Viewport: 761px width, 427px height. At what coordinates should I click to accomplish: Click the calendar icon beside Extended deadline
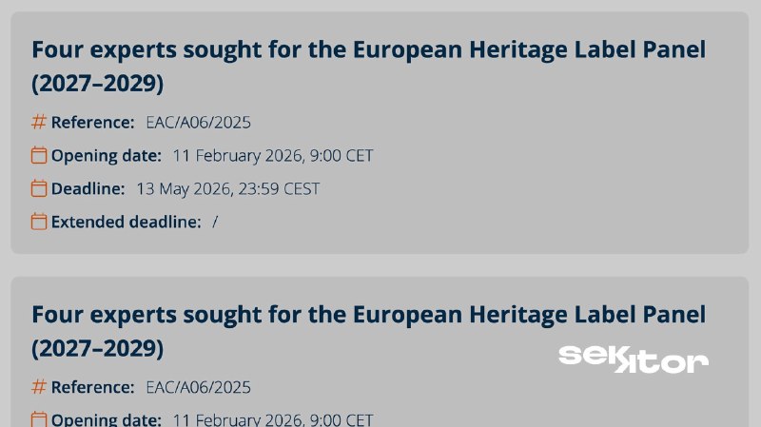click(x=39, y=222)
